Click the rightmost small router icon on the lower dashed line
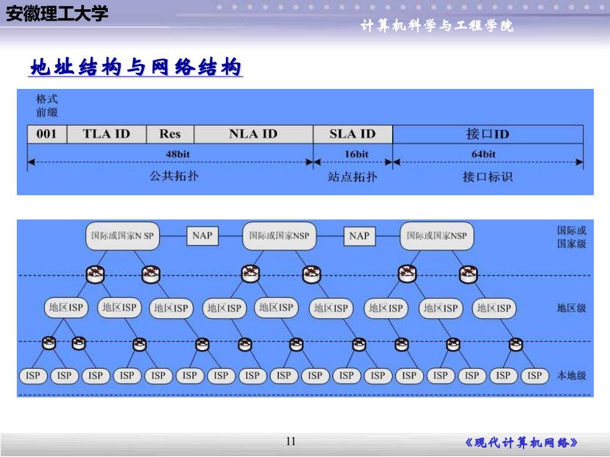 point(516,344)
